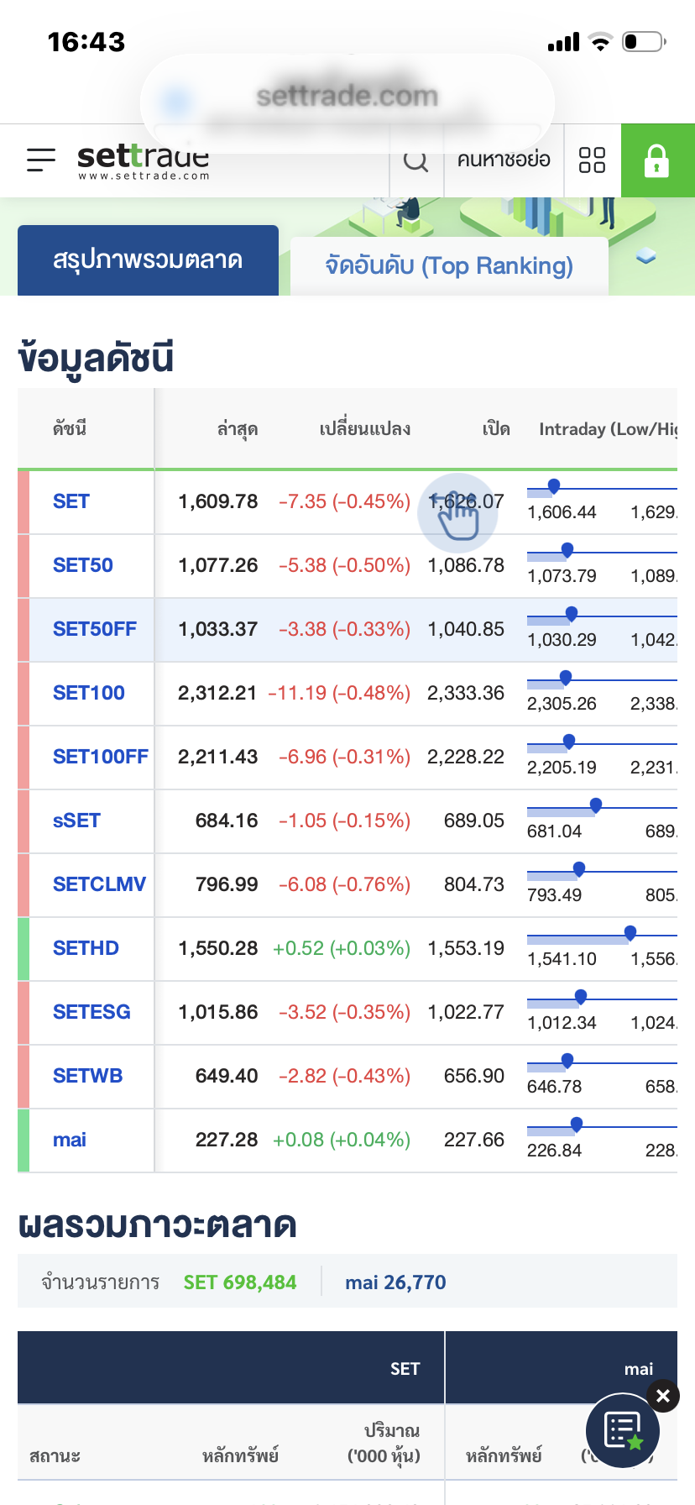Viewport: 695px width, 1505px height.
Task: Open the four-squares app grid icon
Action: [x=593, y=160]
